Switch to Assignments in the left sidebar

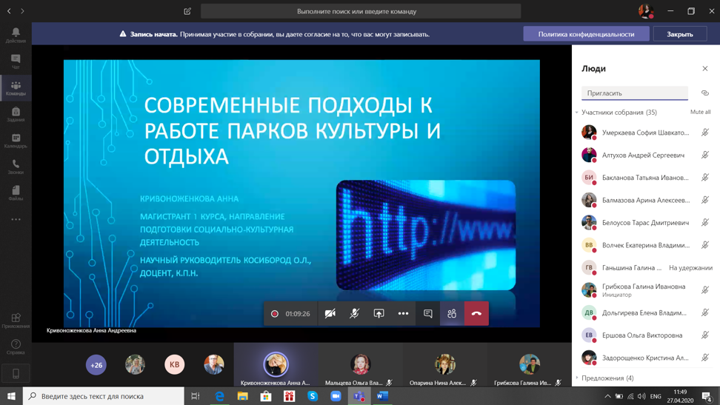click(16, 114)
